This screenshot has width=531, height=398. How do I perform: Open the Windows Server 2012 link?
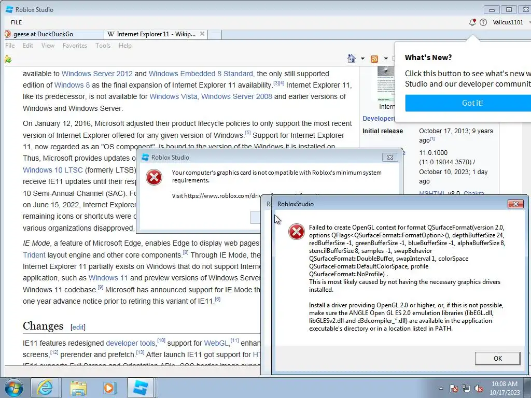click(x=97, y=74)
